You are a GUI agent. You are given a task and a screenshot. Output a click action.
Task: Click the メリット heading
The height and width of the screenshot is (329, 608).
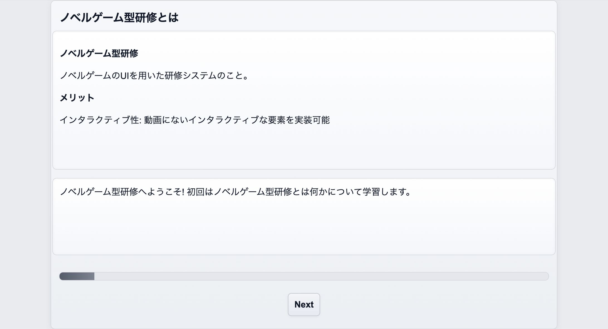[77, 98]
